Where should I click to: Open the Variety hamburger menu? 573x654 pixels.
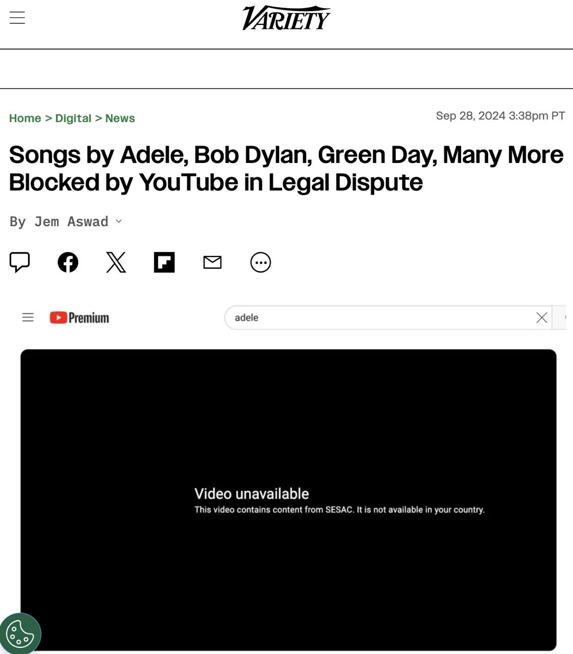17,18
